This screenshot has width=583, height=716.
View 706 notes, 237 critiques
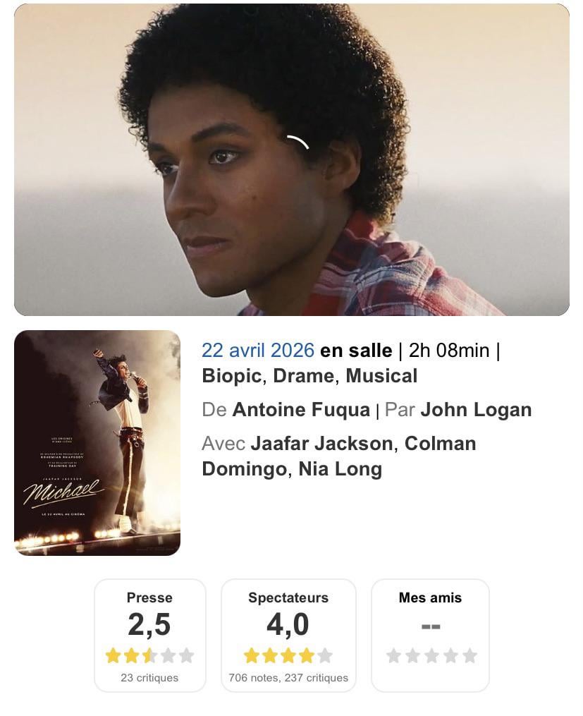(288, 678)
